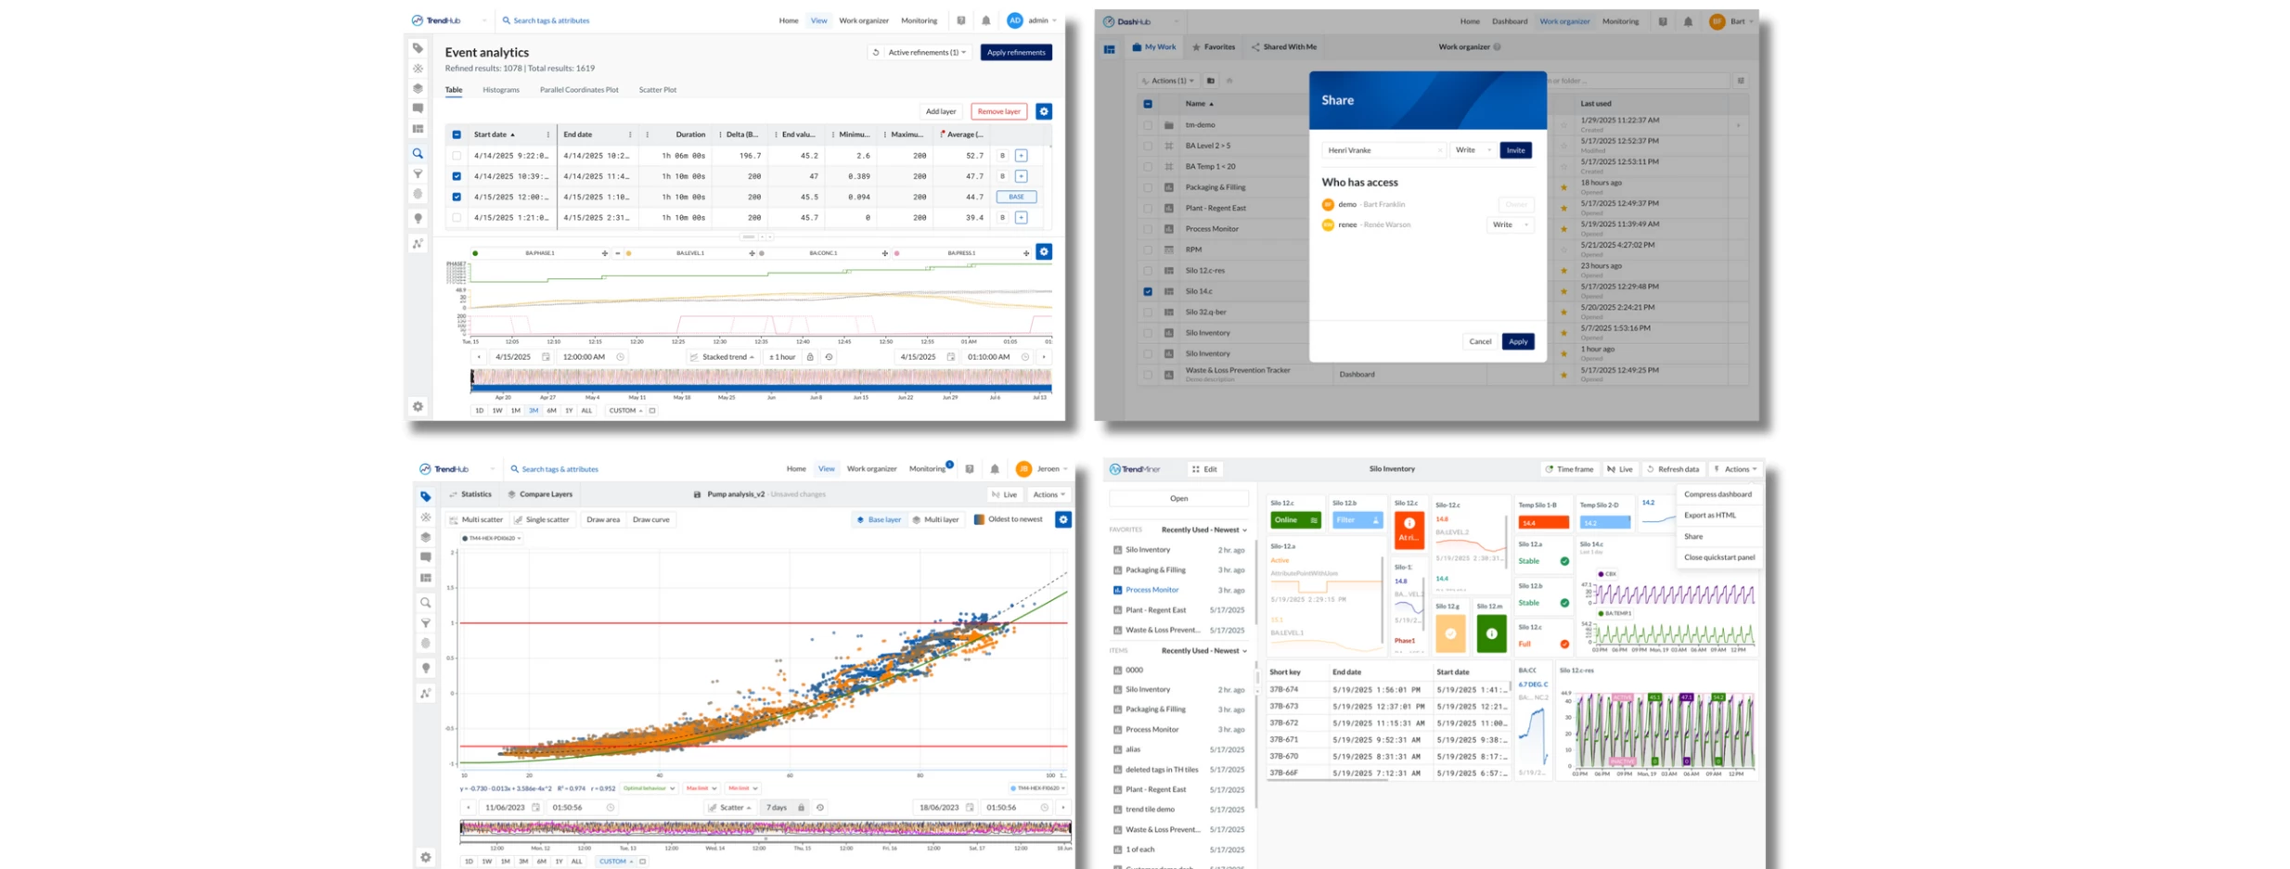Open Write permission dropdown beside Henri Vranke
The height and width of the screenshot is (869, 2290).
1473,150
